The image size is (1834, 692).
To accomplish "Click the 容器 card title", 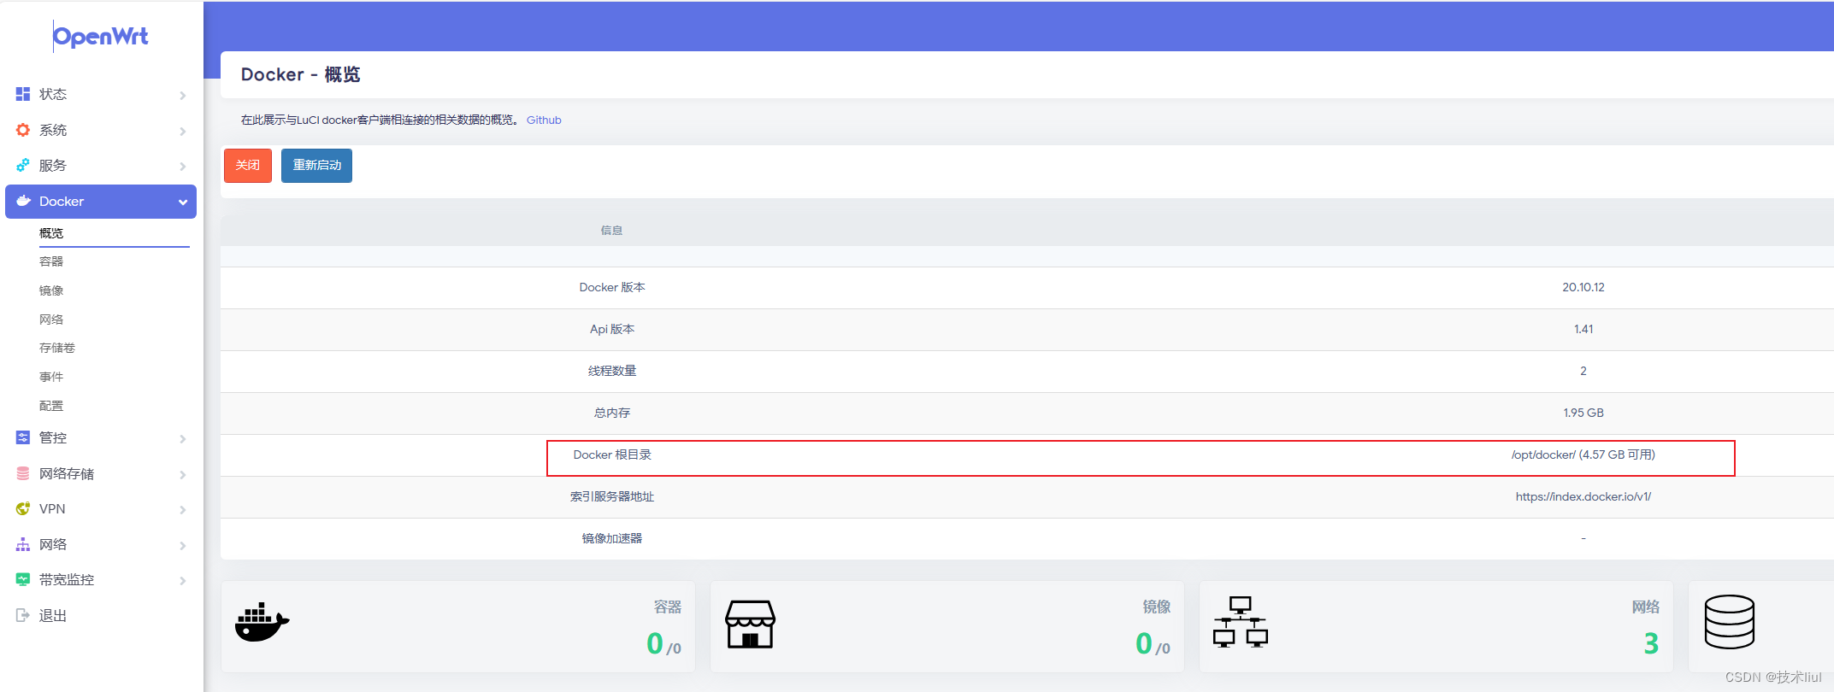I will 668,607.
